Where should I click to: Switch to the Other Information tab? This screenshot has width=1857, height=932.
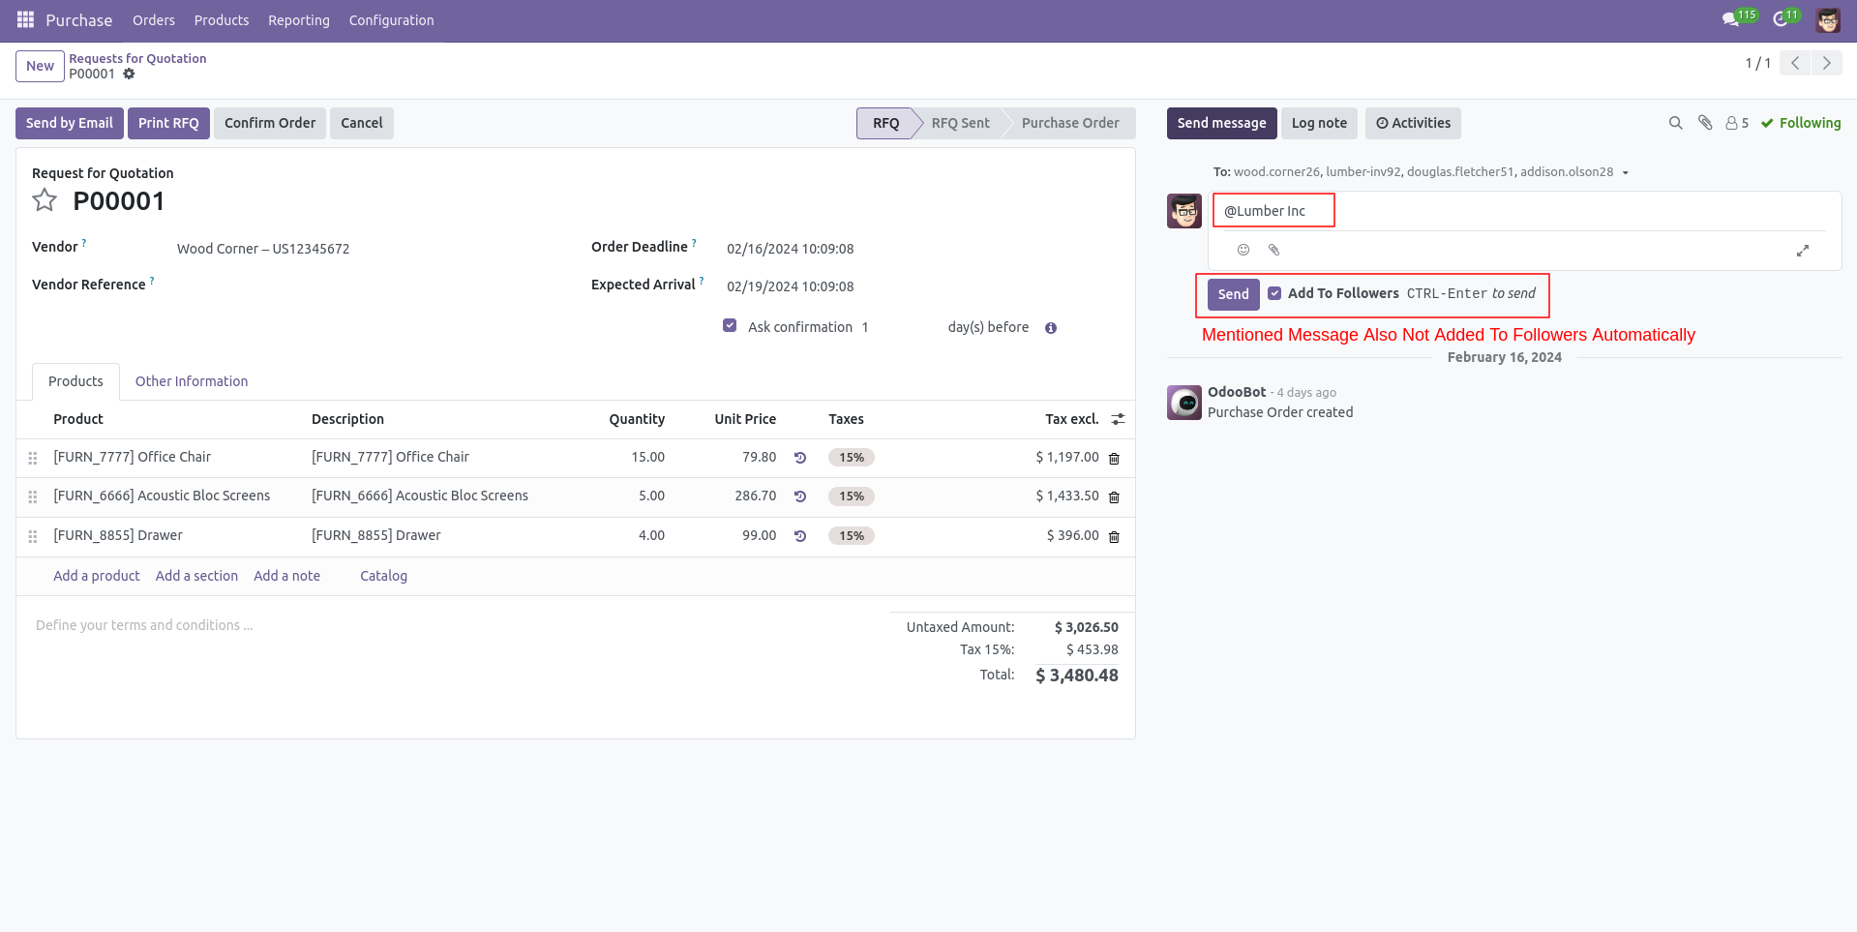tap(191, 380)
